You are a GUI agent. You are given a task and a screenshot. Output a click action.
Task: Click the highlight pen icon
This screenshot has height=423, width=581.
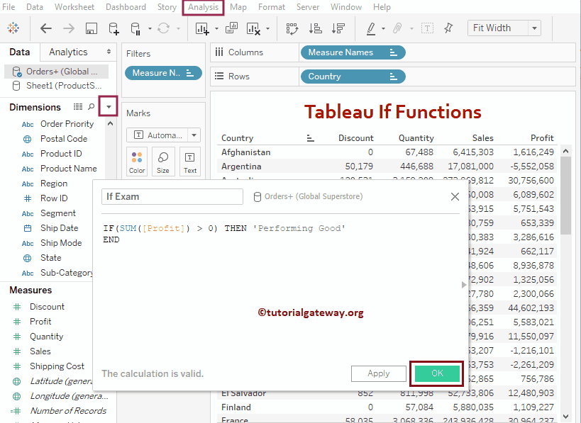pyautogui.click(x=371, y=28)
